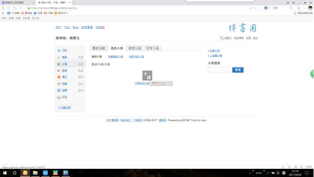Click the address bar URL

coord(54,8)
